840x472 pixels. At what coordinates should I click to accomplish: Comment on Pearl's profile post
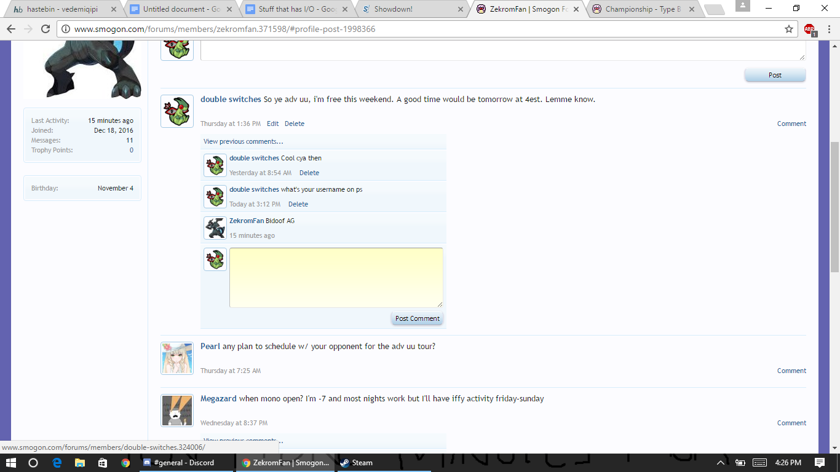tap(791, 371)
